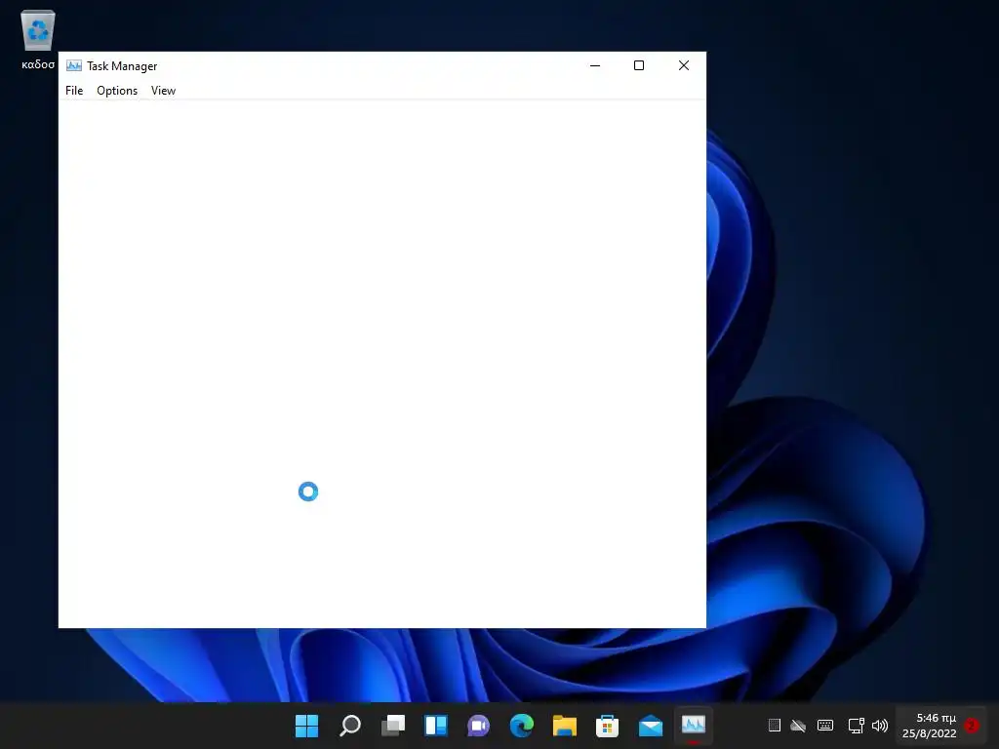Launch Microsoft Edge from taskbar

[522, 725]
